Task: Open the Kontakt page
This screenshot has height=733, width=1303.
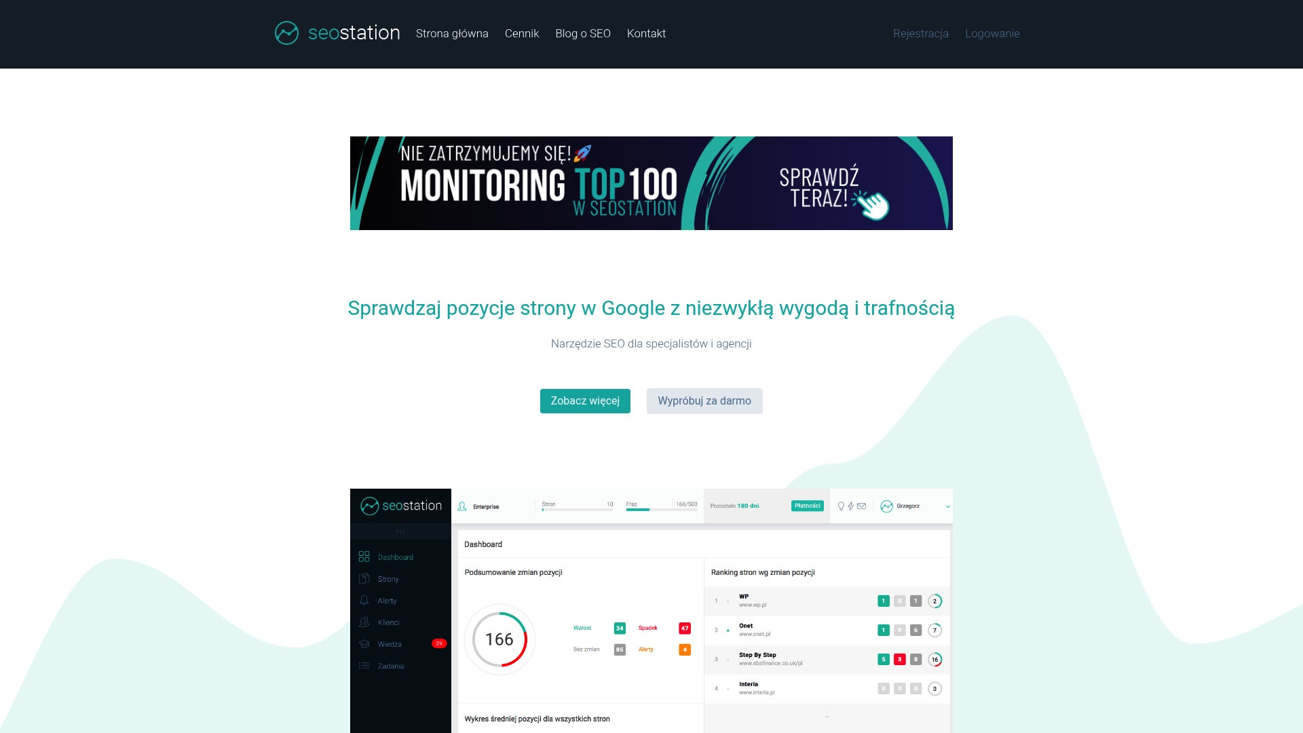Action: point(646,33)
